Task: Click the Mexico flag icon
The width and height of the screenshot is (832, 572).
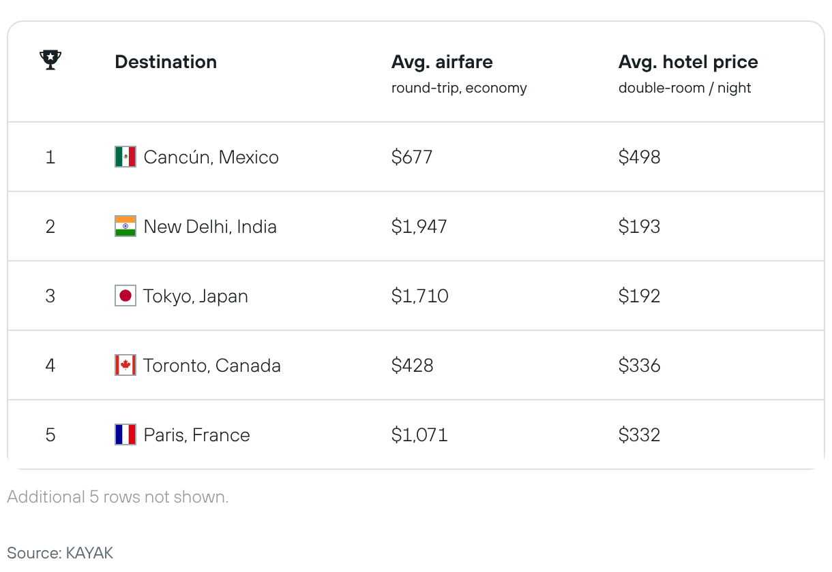Action: click(125, 157)
